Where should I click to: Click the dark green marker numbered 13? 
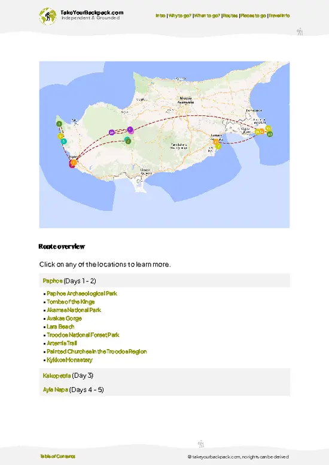click(270, 134)
